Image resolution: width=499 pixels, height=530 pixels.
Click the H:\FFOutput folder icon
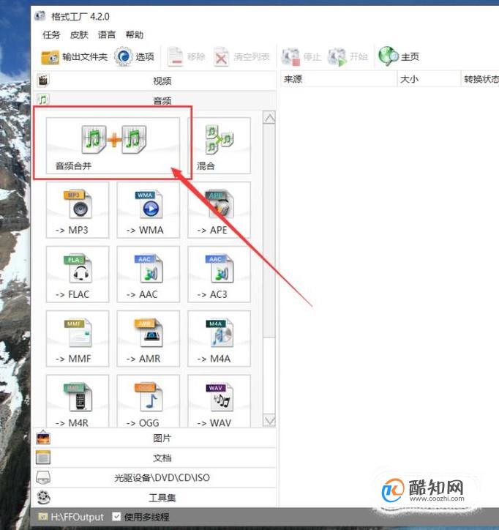(x=43, y=517)
